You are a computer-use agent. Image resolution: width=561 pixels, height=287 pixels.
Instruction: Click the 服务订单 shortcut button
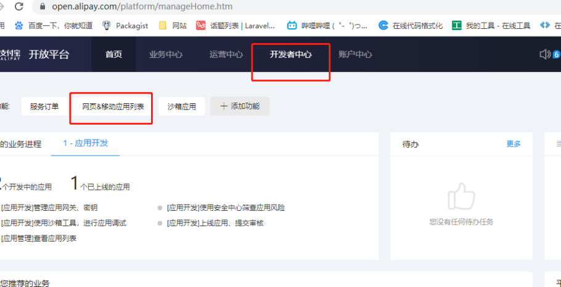(44, 106)
